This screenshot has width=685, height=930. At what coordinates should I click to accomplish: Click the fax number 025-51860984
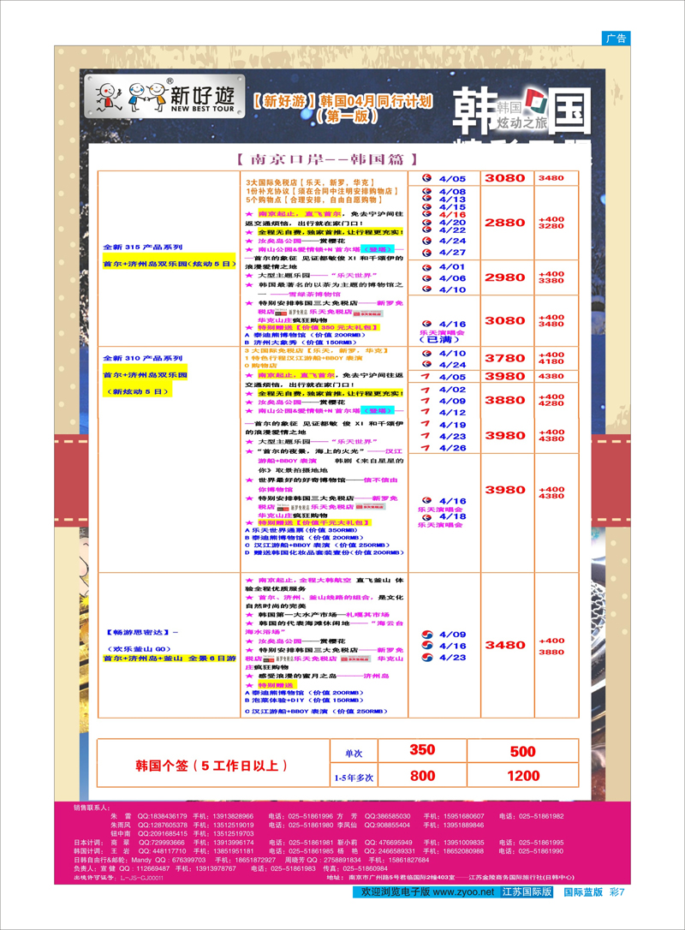366,869
